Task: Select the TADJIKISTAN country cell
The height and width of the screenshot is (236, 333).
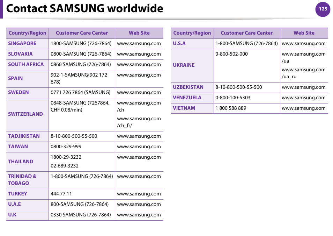Action: pyautogui.click(x=27, y=136)
